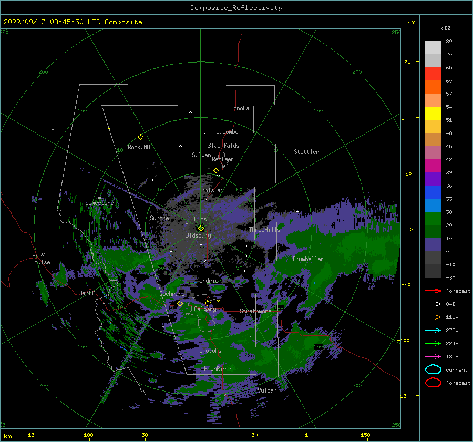Click the Strathmore label
473x442 pixels.
pos(255,311)
